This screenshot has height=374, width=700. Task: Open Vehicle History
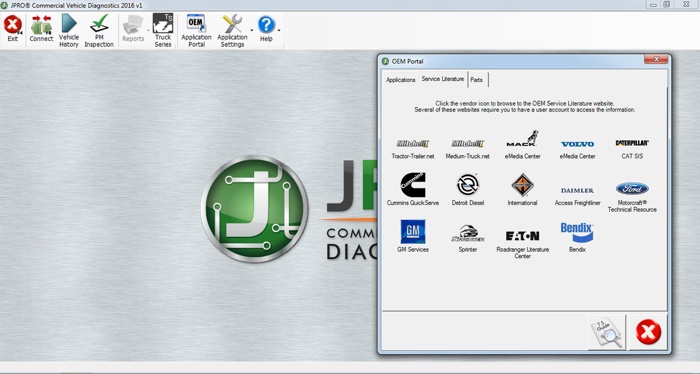click(x=69, y=31)
